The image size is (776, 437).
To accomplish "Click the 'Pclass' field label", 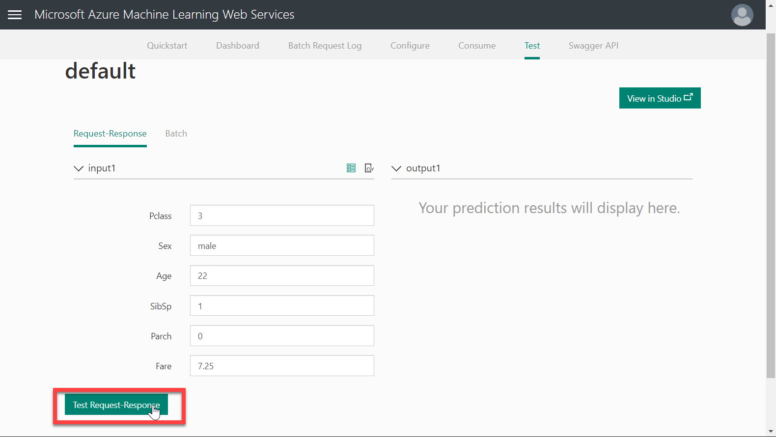I will coord(161,216).
